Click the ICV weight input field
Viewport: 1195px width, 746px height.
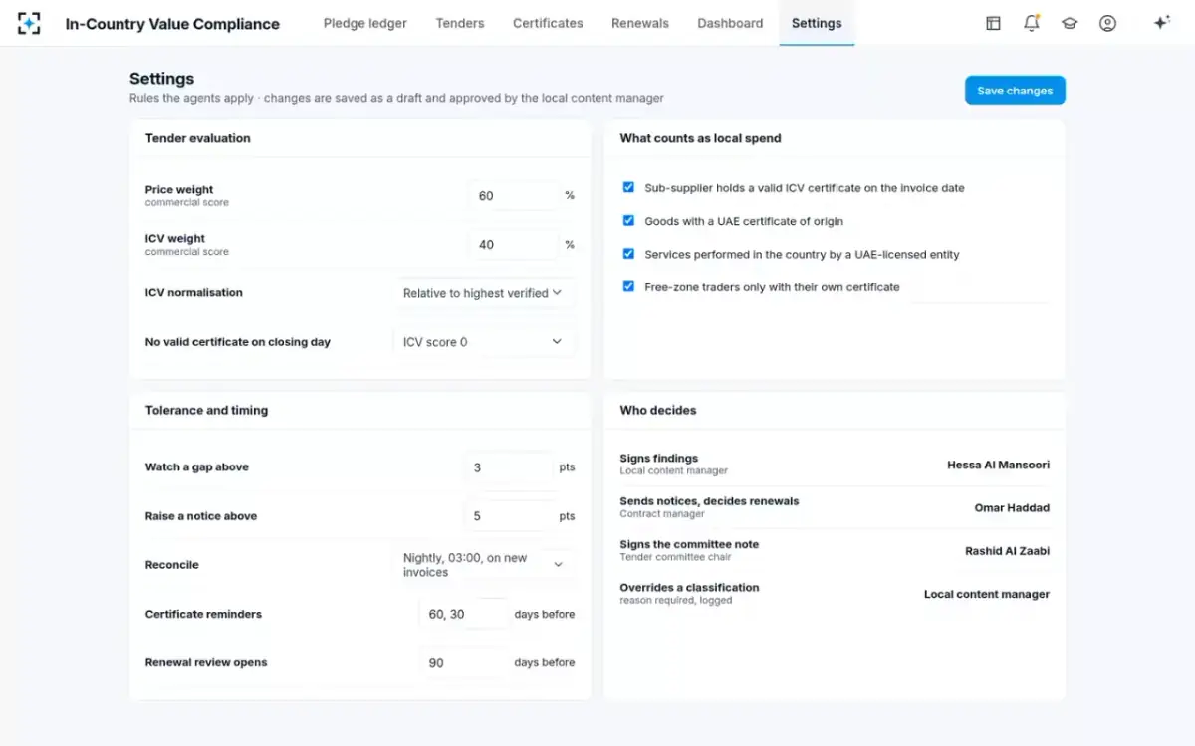click(513, 245)
